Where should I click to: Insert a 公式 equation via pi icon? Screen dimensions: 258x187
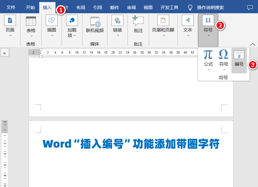coord(208,54)
